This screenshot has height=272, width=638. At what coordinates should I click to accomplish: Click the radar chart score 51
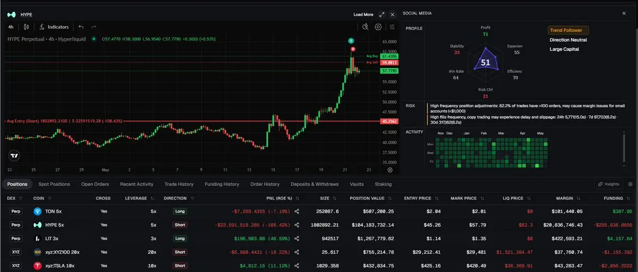(x=485, y=62)
